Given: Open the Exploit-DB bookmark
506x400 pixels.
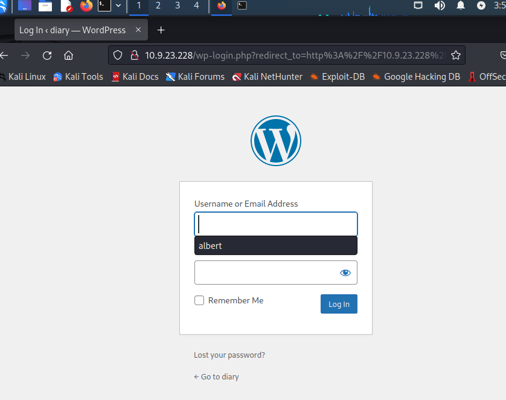Looking at the screenshot, I should (337, 77).
